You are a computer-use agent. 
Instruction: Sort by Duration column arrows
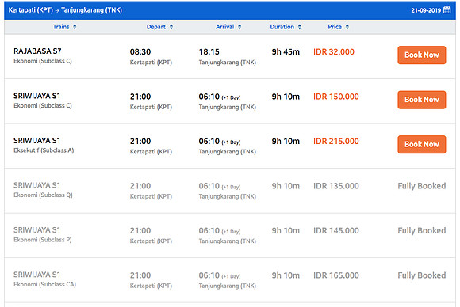point(300,27)
